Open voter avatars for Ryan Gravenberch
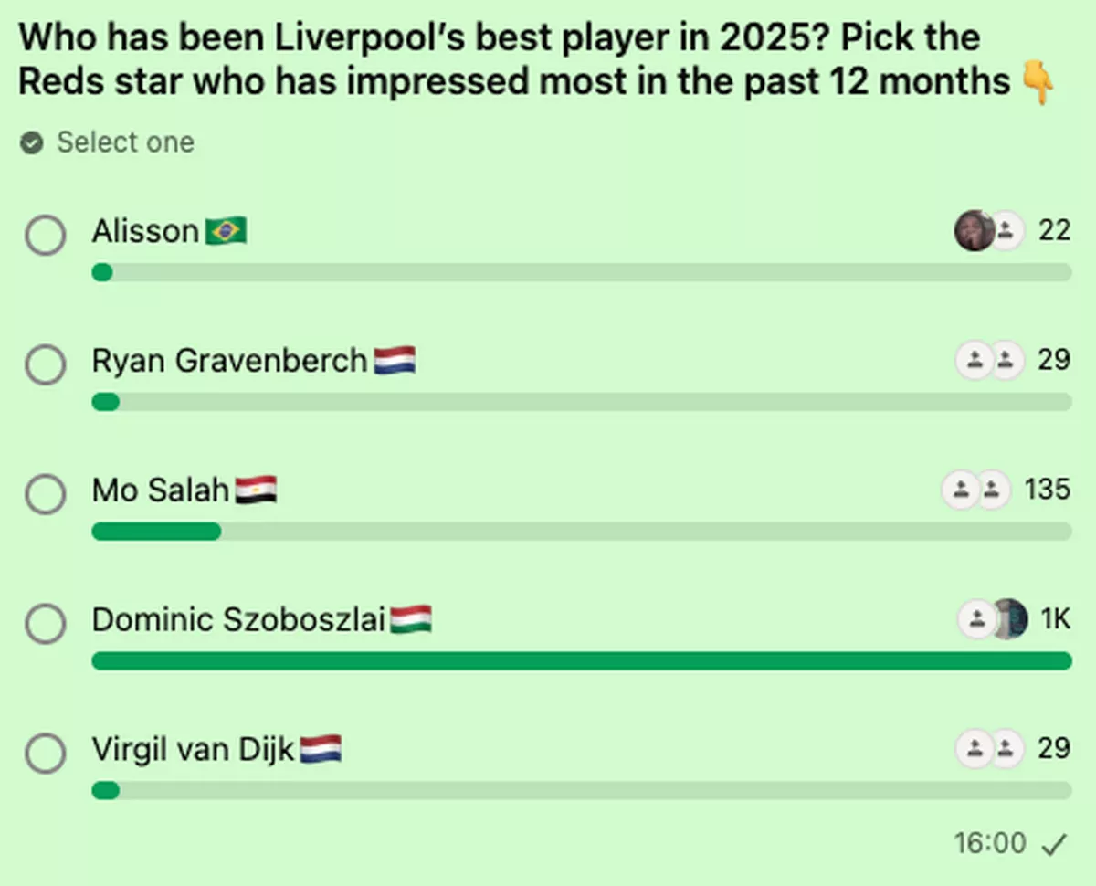 pyautogui.click(x=989, y=361)
